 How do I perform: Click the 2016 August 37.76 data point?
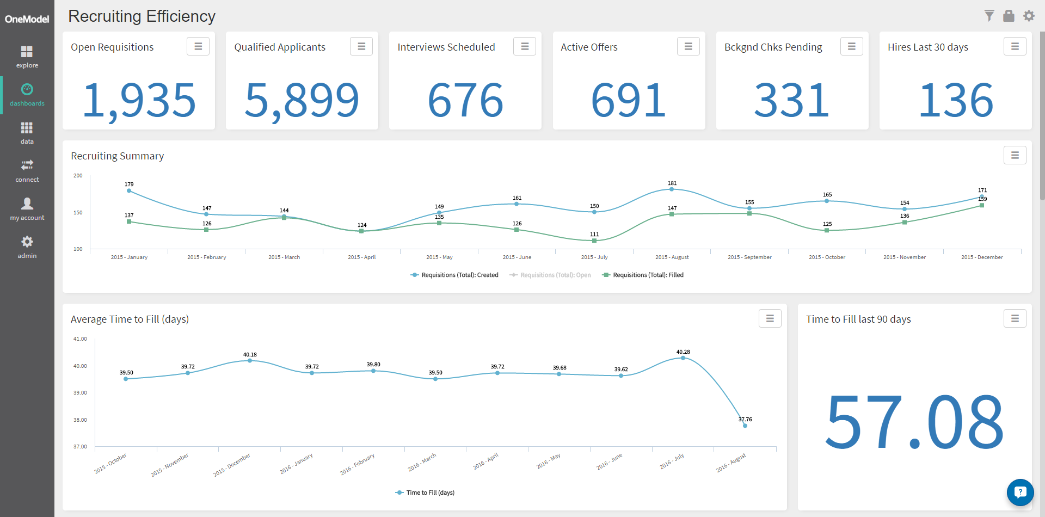click(745, 426)
